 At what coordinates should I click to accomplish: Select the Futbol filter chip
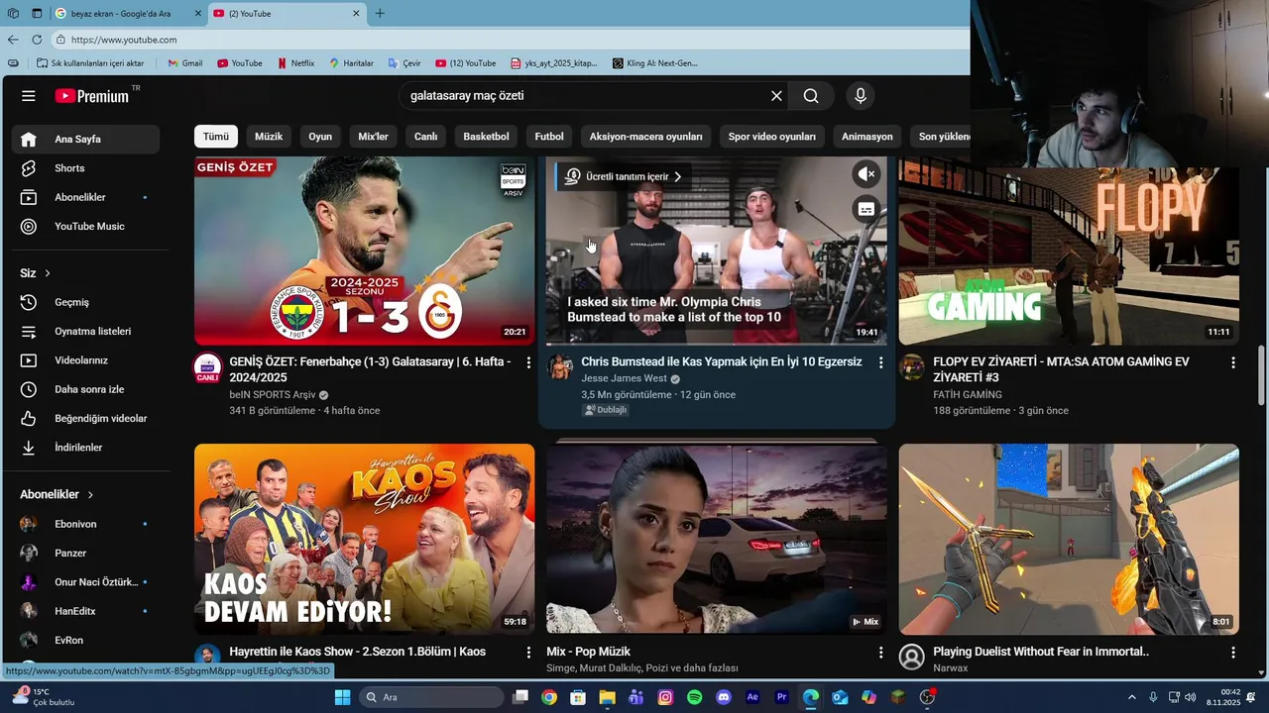[549, 137]
